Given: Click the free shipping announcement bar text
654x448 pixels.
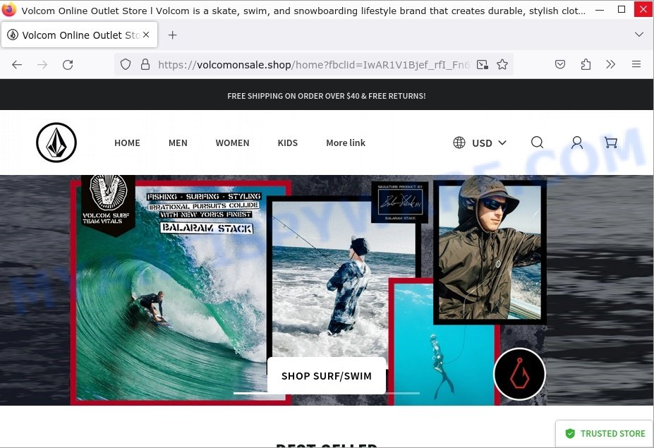Looking at the screenshot, I should tap(327, 96).
